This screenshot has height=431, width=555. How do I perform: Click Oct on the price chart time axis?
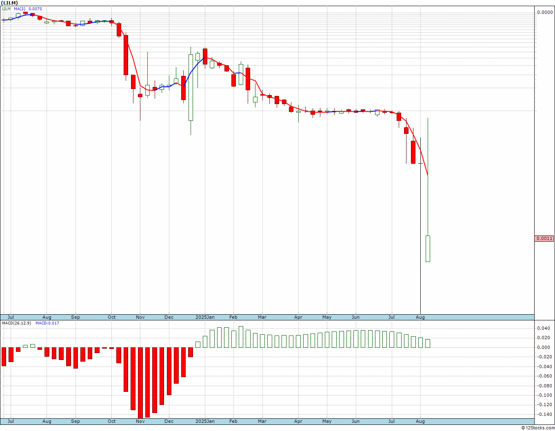coord(112,317)
